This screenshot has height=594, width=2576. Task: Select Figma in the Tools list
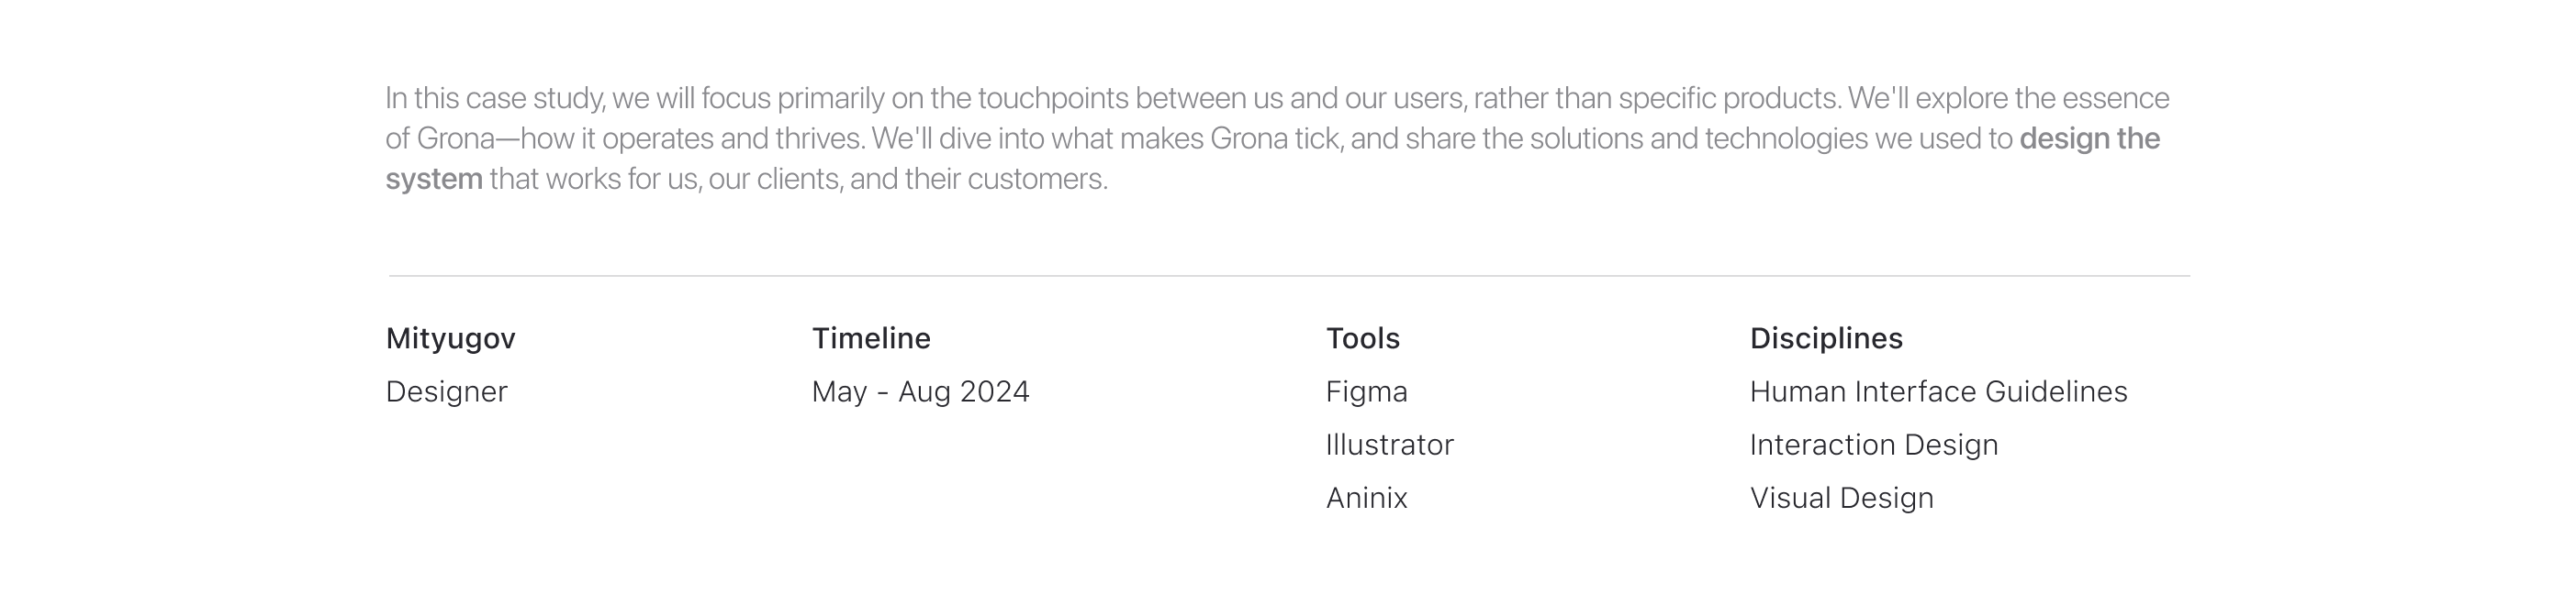[x=1366, y=391]
